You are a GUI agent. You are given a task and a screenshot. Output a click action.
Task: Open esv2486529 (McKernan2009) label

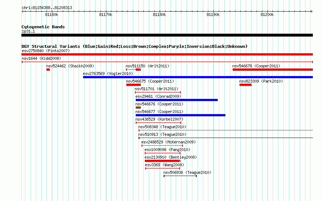pos(168,142)
